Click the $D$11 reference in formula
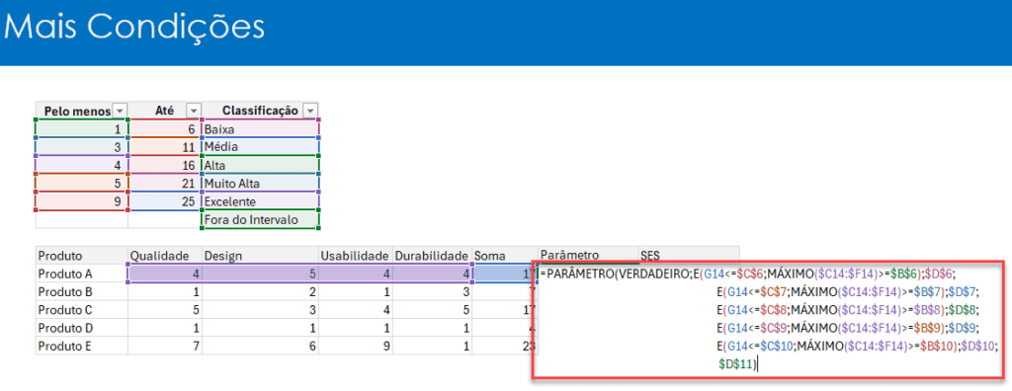The height and width of the screenshot is (391, 1012). 735,364
